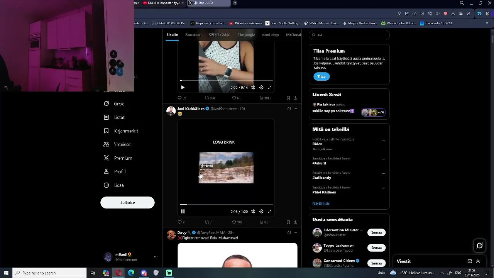Viewport: 494px width, 278px height.
Task: Open Grok from the sidebar
Action: pos(114,104)
